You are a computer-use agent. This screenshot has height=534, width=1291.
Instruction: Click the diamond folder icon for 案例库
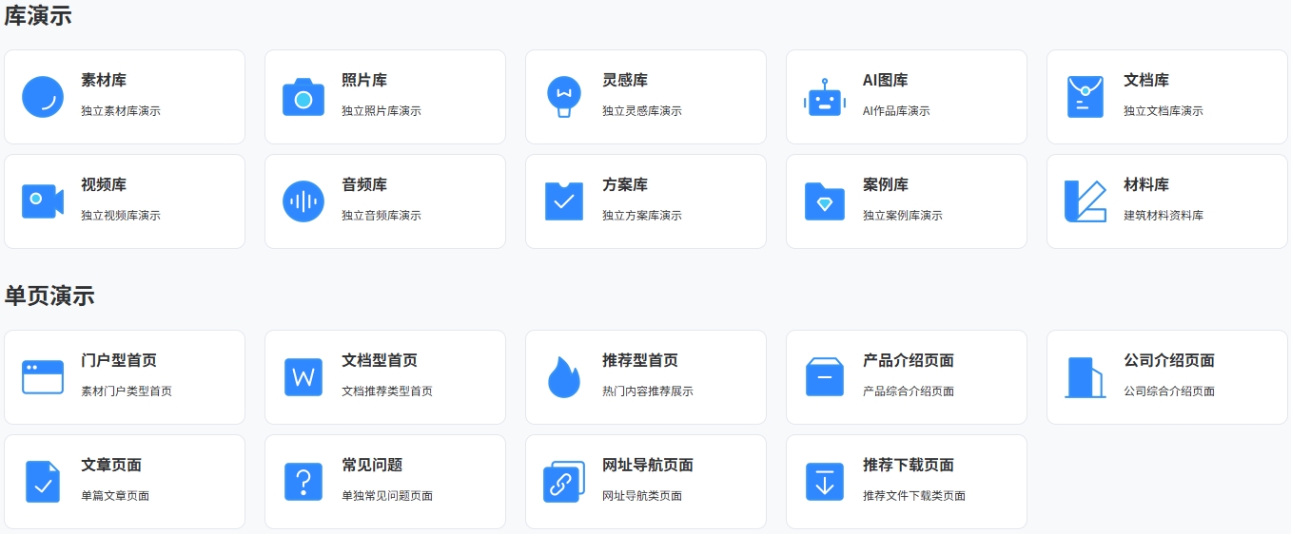tap(825, 201)
